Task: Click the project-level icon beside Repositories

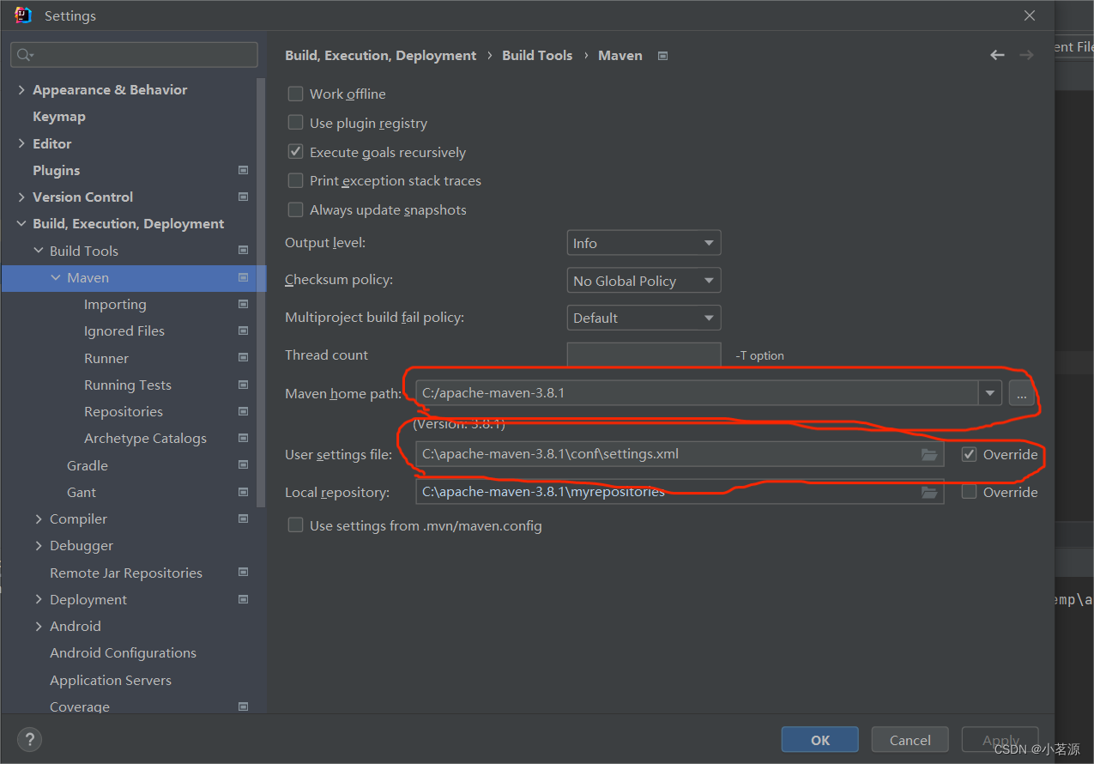Action: [243, 411]
